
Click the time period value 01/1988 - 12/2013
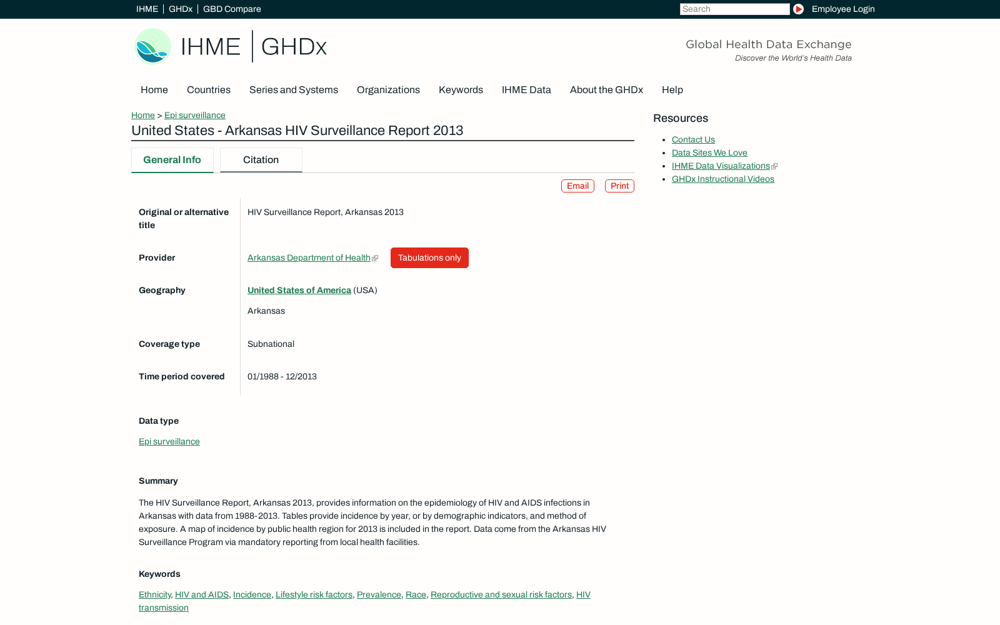pos(282,377)
